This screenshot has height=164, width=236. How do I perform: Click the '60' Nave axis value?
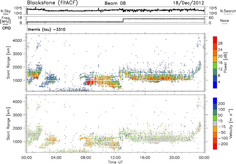(x=211, y=18)
